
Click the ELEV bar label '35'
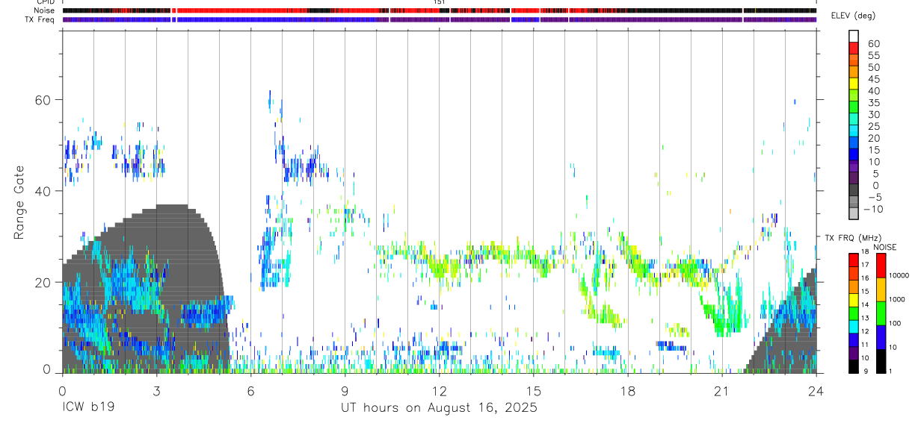click(872, 103)
